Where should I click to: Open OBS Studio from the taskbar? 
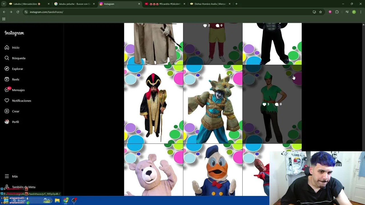click(x=74, y=201)
